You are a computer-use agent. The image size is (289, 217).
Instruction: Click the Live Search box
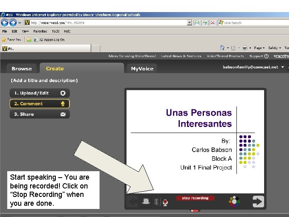click(x=253, y=23)
